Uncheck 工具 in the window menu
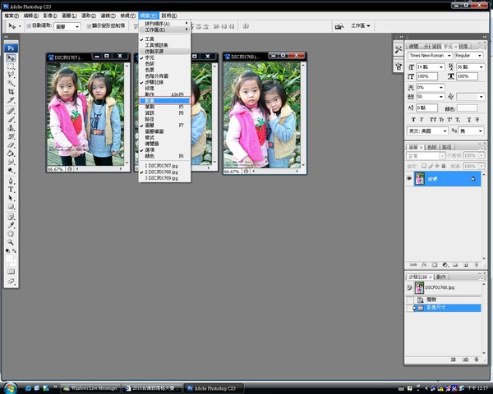 [150, 39]
